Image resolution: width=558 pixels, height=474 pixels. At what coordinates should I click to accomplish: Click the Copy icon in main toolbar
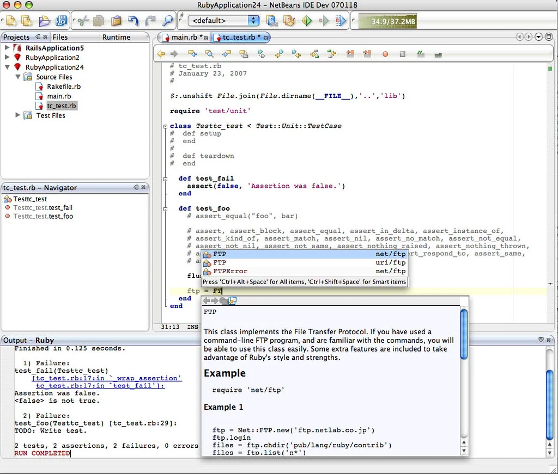click(99, 21)
